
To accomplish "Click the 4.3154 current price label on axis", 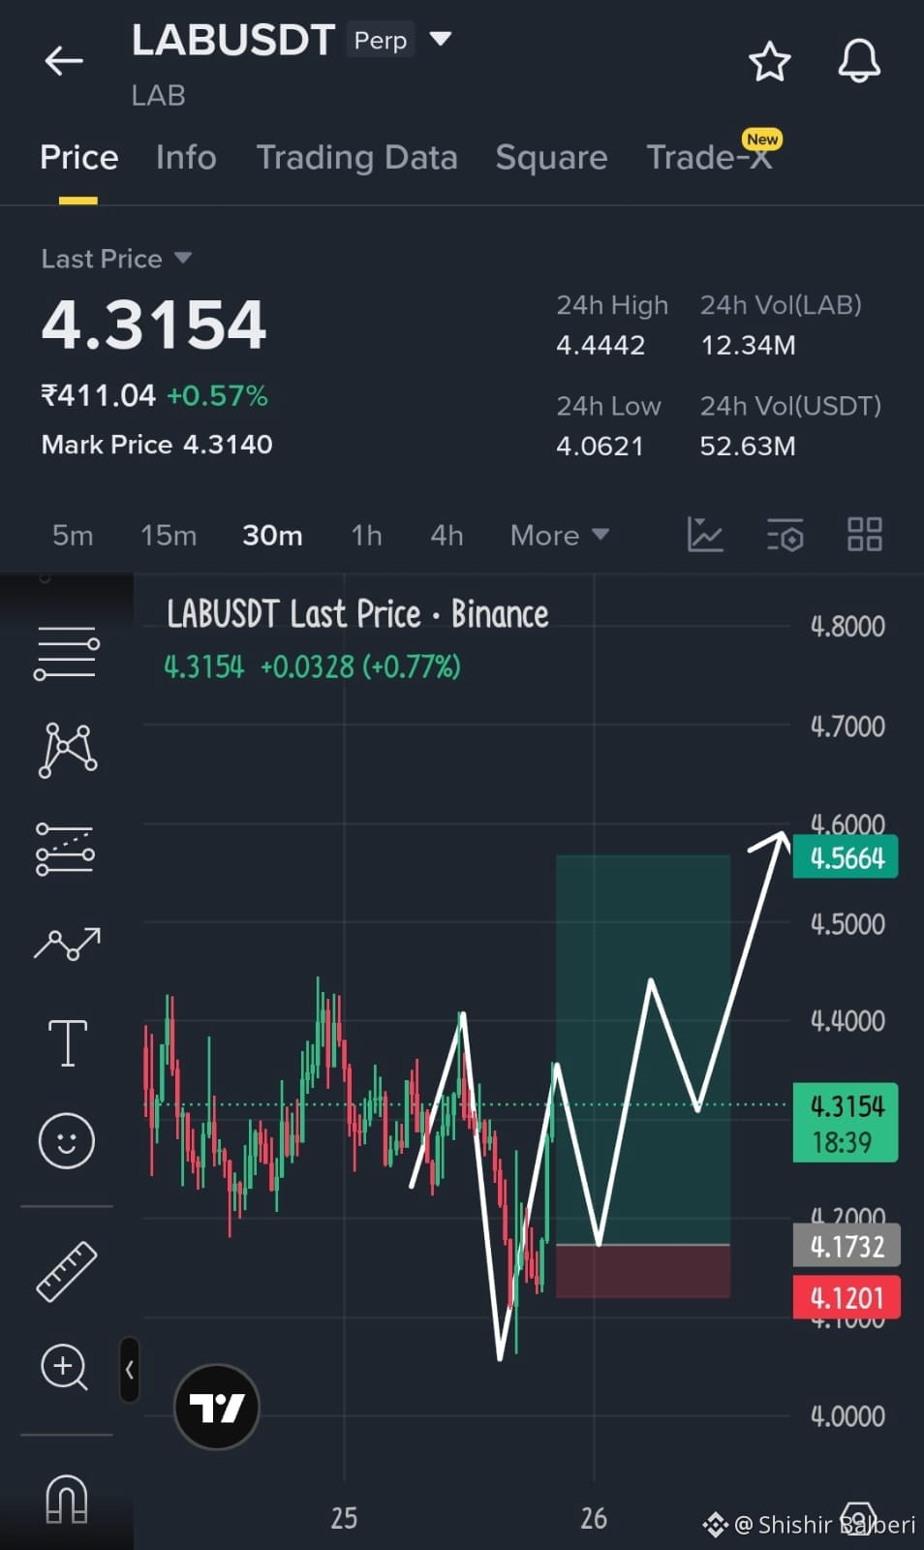I will tap(846, 1123).
